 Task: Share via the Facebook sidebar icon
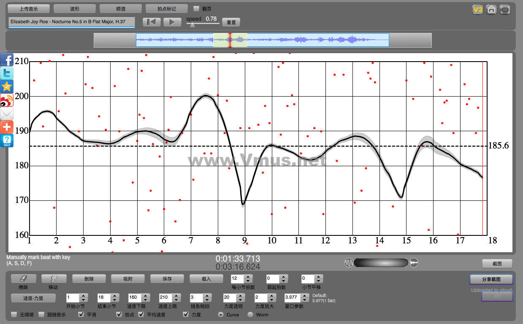click(x=7, y=60)
